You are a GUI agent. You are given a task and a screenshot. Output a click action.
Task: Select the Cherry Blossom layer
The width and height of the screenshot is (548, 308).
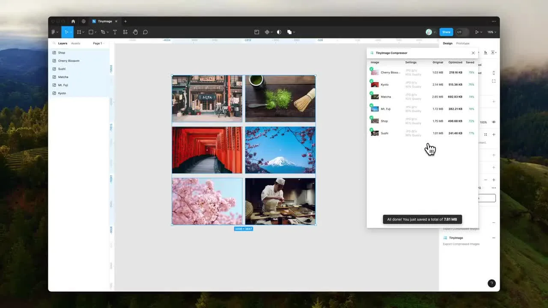(x=68, y=61)
